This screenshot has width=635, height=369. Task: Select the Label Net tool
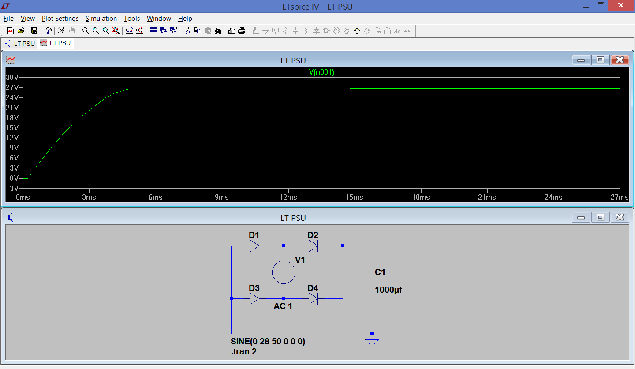coord(276,31)
